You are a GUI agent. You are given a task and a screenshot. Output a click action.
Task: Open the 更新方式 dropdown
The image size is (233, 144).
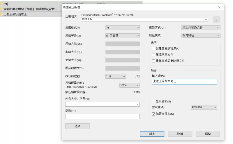pos(201,28)
